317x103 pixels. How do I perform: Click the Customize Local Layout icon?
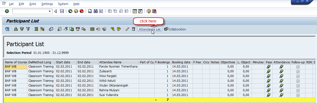pos(154,11)
